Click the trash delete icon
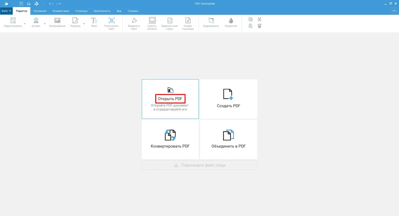 [x=260, y=26]
